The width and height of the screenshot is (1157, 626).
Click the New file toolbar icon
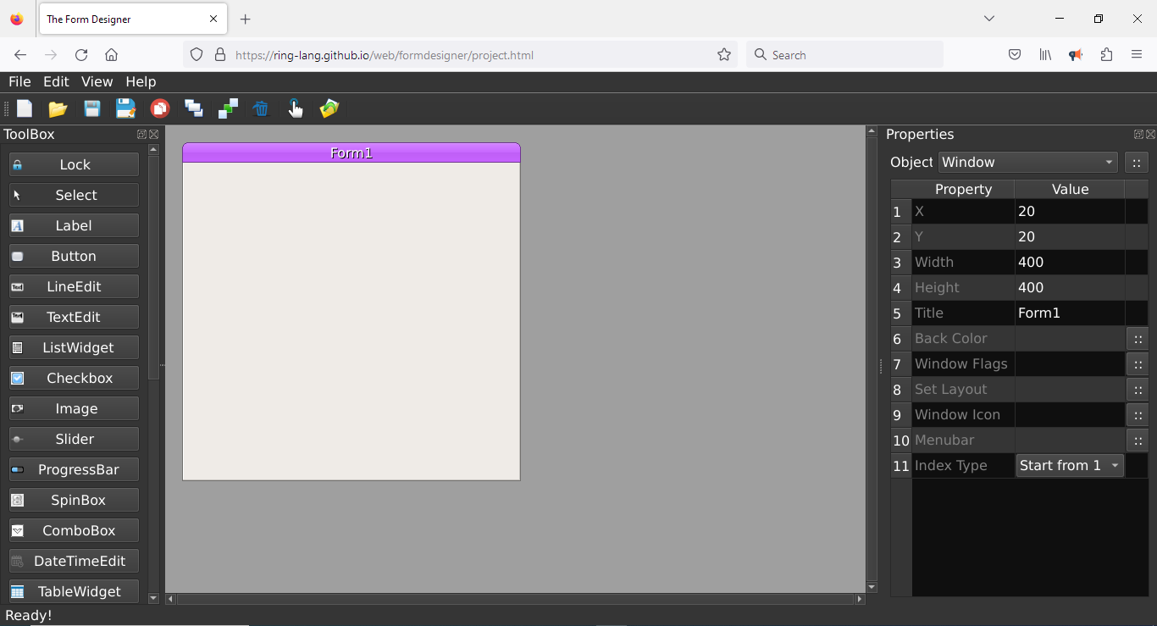[25, 108]
